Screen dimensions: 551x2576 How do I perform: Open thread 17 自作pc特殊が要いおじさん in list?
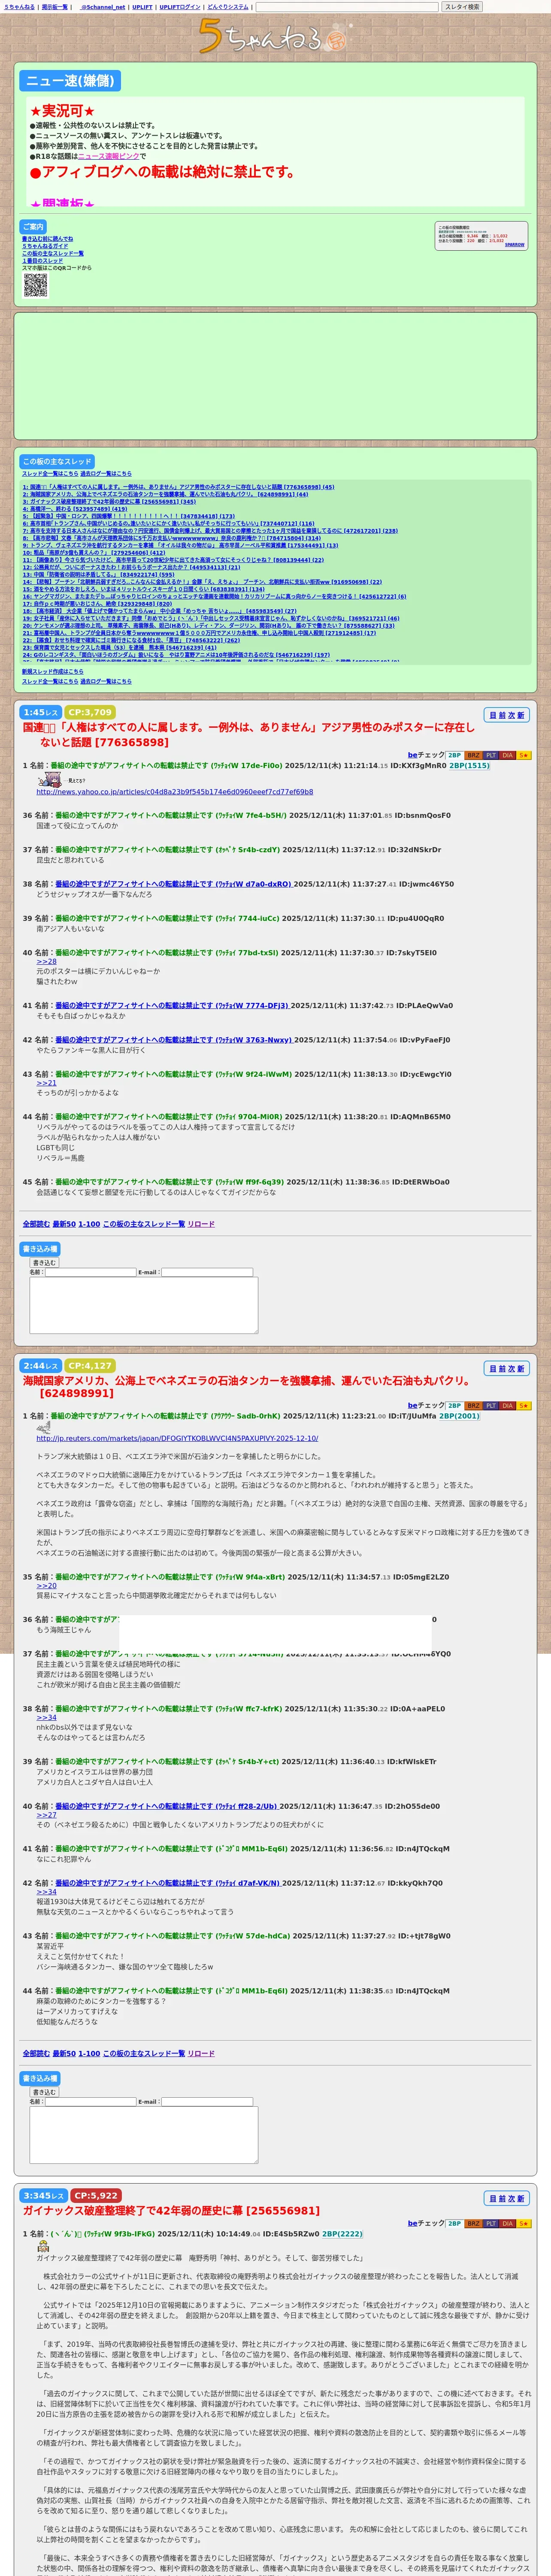(97, 604)
